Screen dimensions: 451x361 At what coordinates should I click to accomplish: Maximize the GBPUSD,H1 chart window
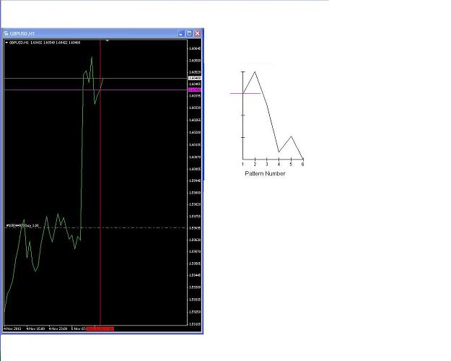click(x=189, y=34)
